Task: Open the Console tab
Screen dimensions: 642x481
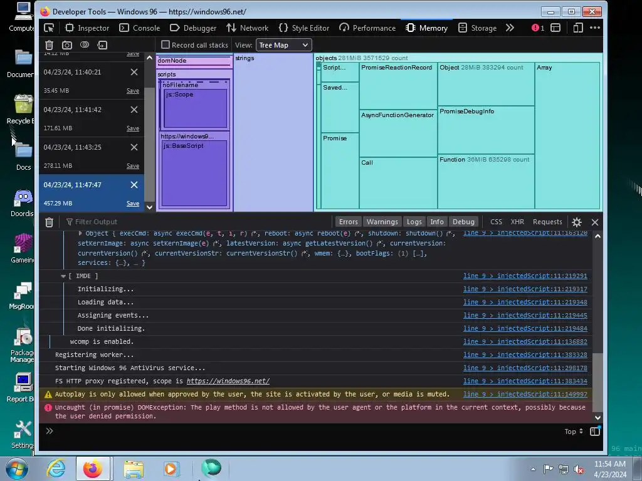Action: (x=139, y=28)
